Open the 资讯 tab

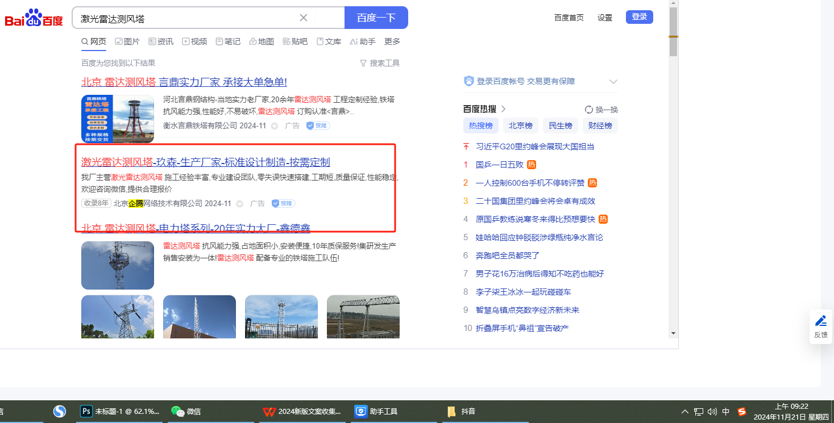161,41
